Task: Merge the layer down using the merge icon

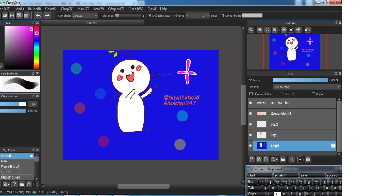Action: coord(299,160)
